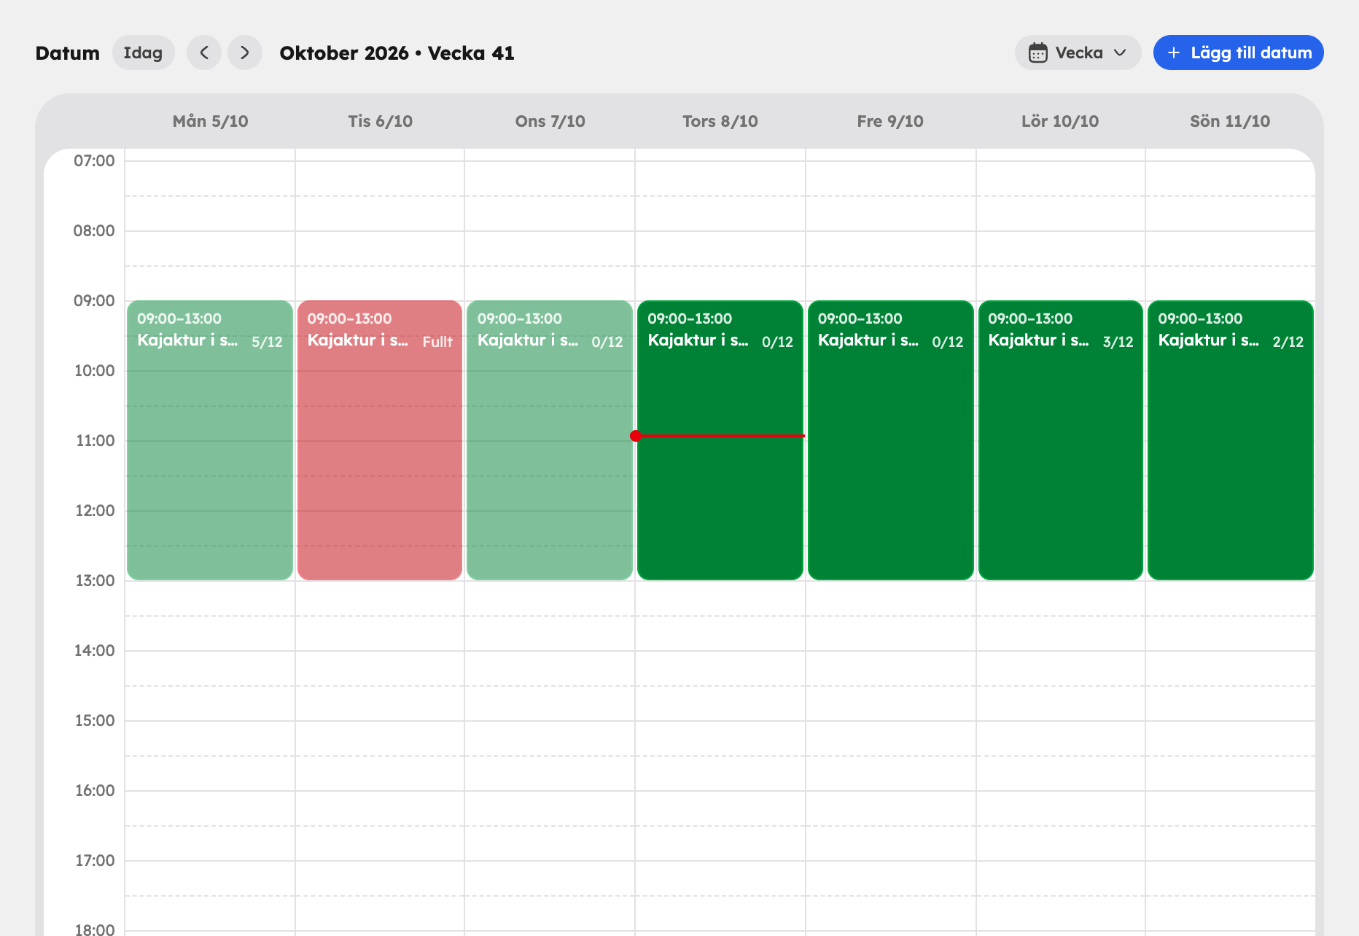Select the Lör 10/10 column header
This screenshot has width=1359, height=936.
(x=1060, y=121)
